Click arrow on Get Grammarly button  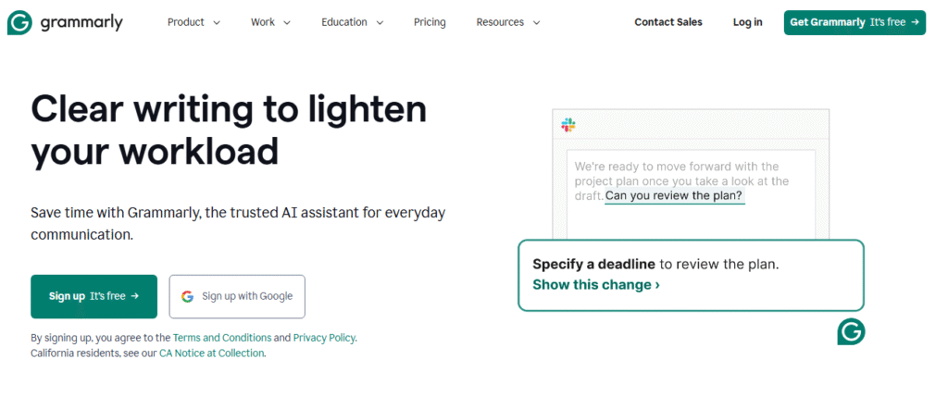coord(915,22)
